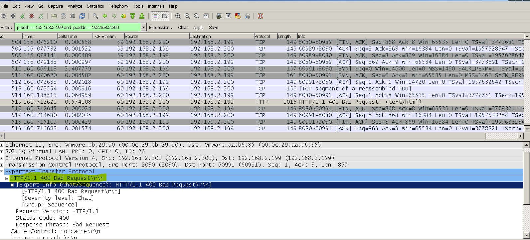Close this capture file (X icon)
530x240 pixels.
[x=73, y=16]
